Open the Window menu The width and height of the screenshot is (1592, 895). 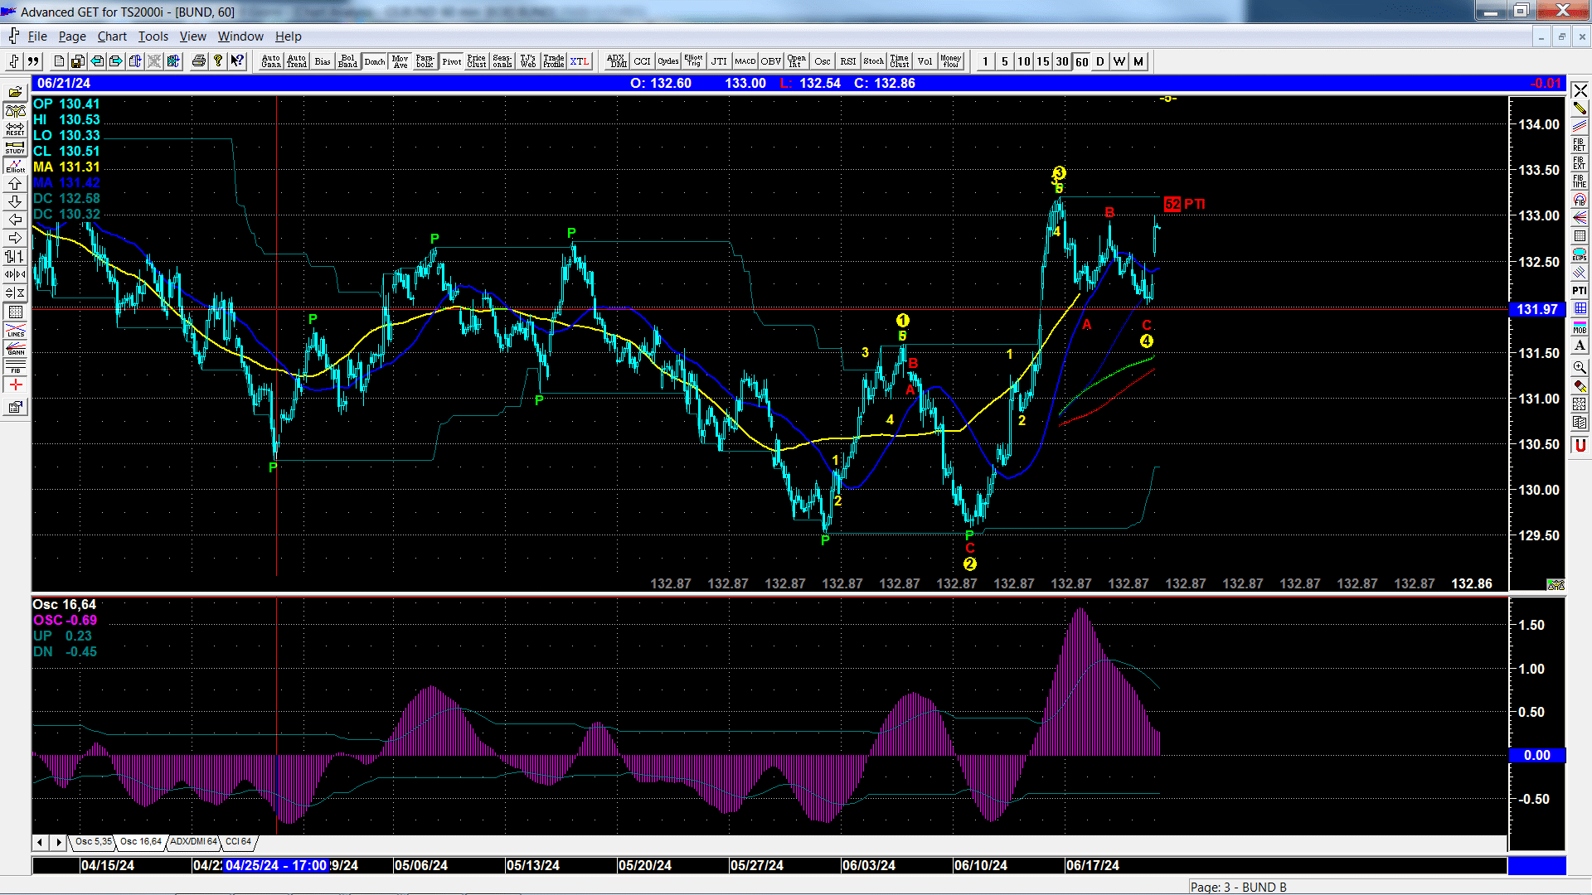coord(240,36)
